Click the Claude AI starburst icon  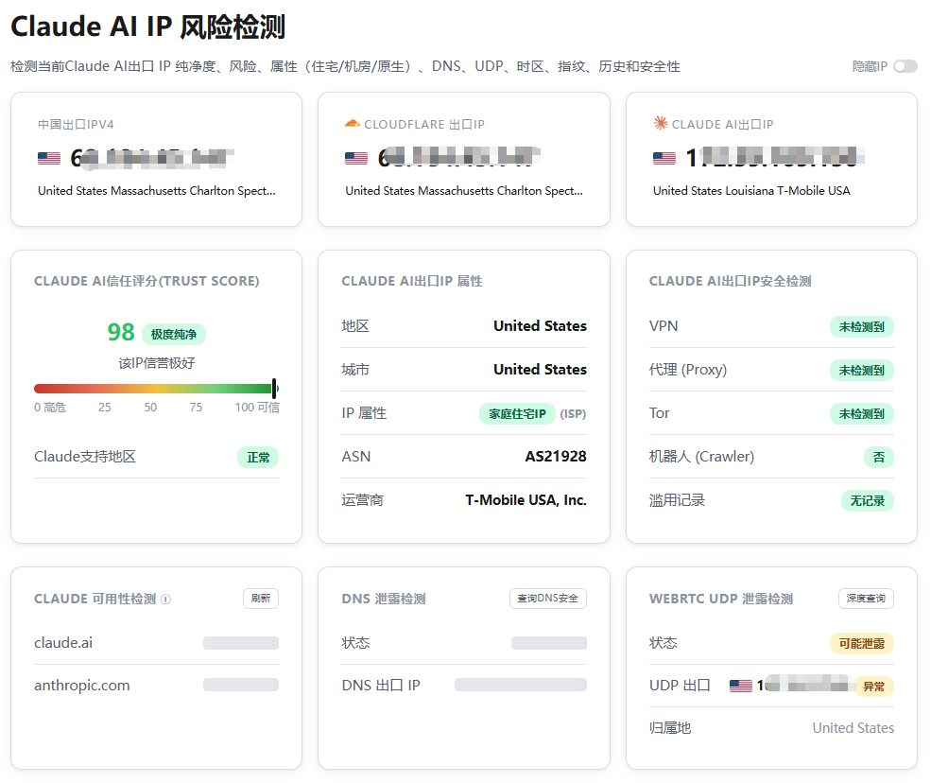tap(661, 123)
